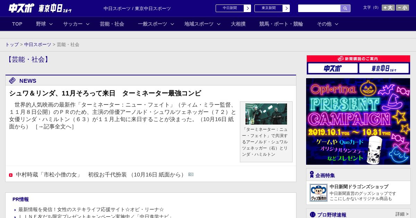Image resolution: width=416 pixels, height=218 pixels.
Task: Expand the サッカー dropdown chevron
Action: point(88,24)
